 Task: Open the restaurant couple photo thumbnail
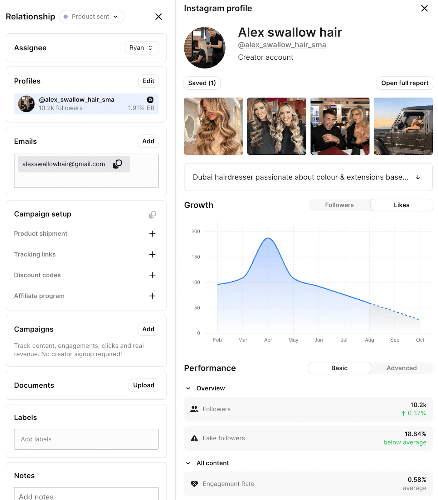(x=340, y=126)
